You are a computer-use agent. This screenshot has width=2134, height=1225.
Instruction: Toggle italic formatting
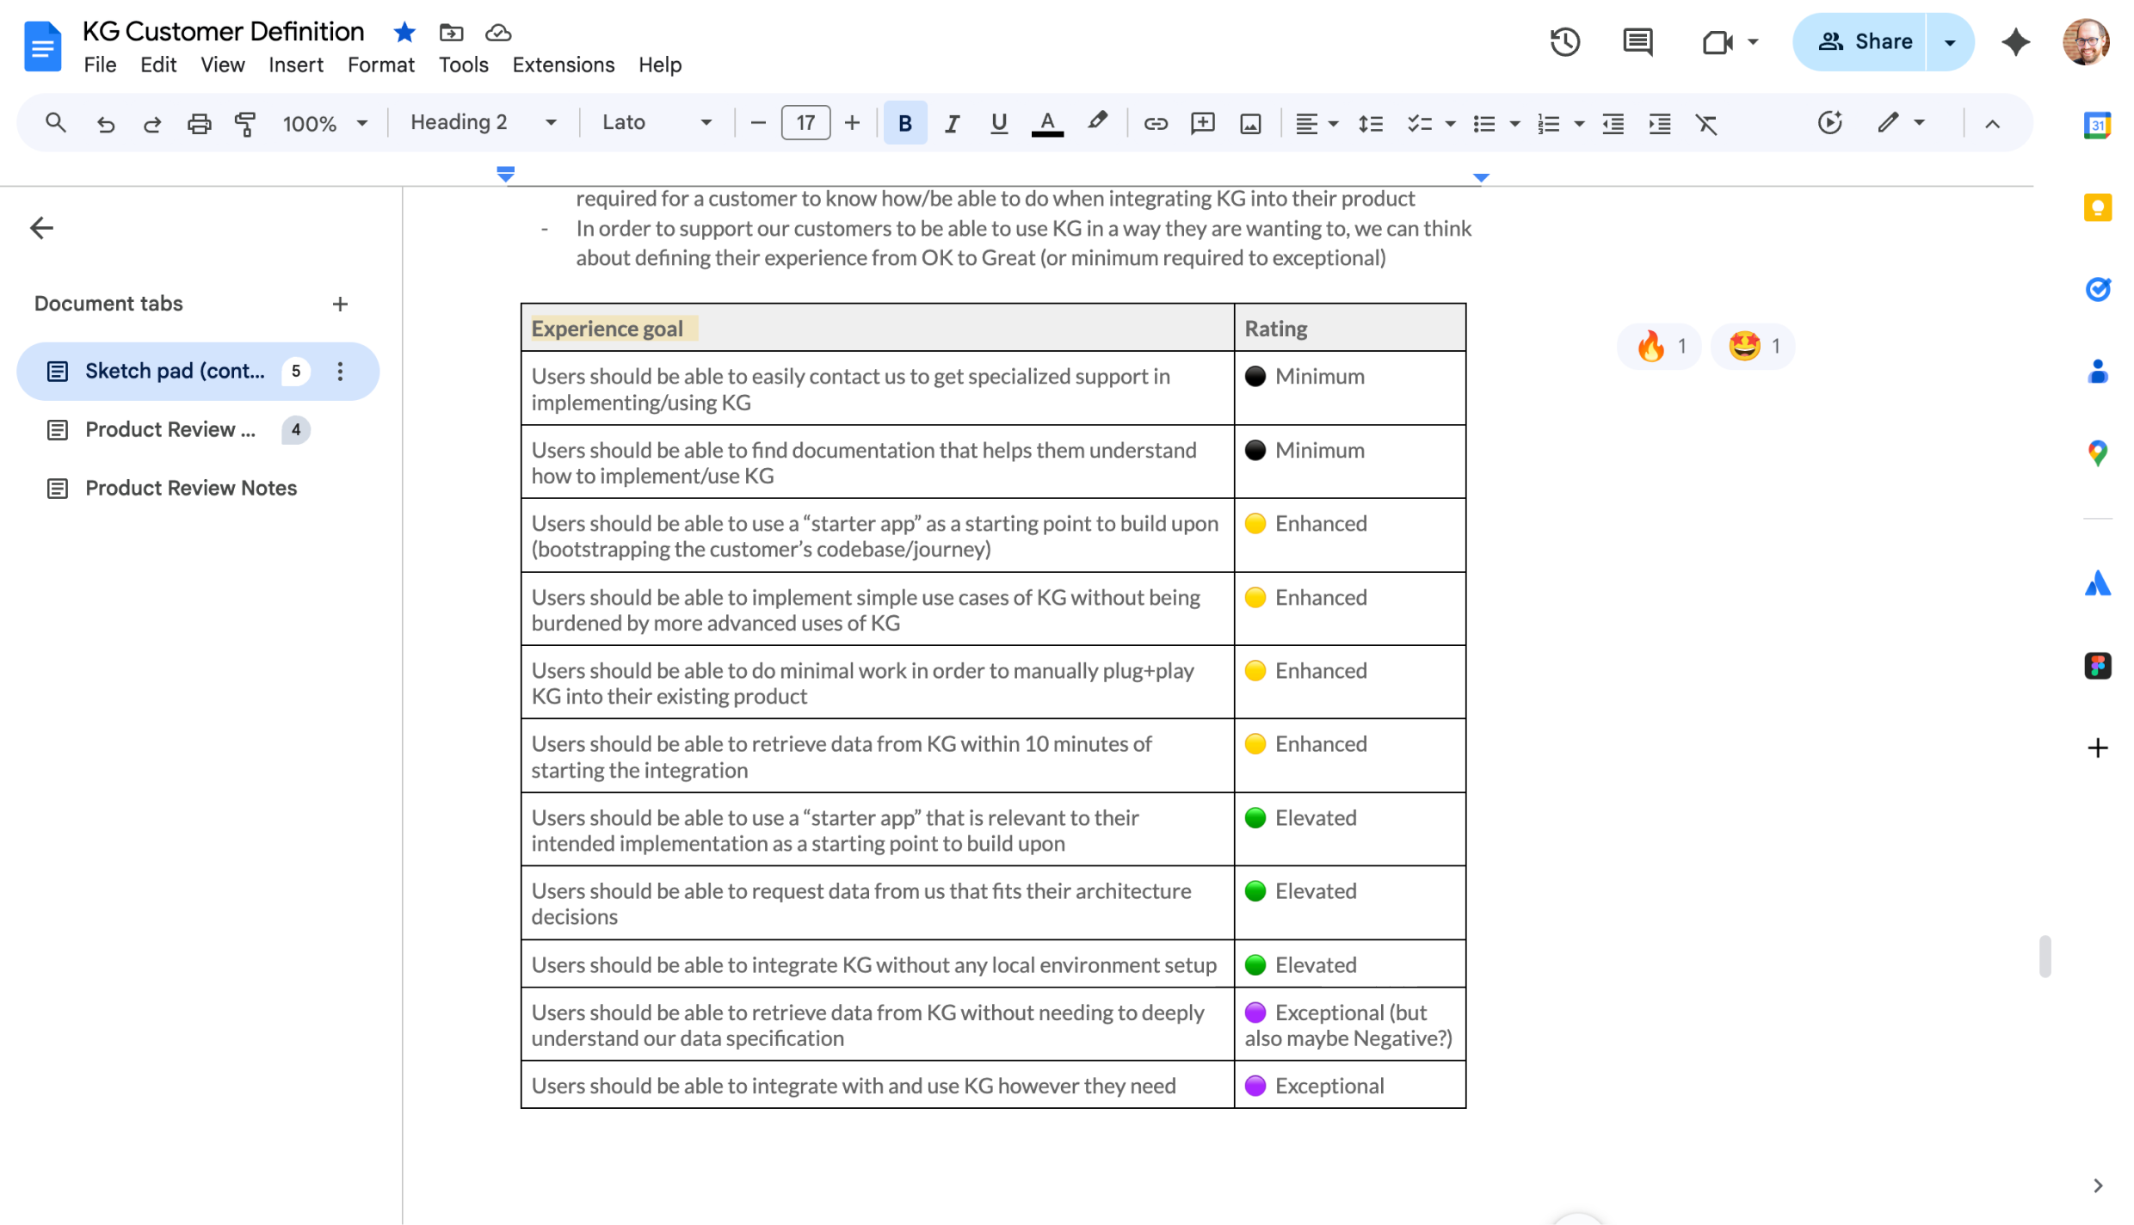click(951, 123)
